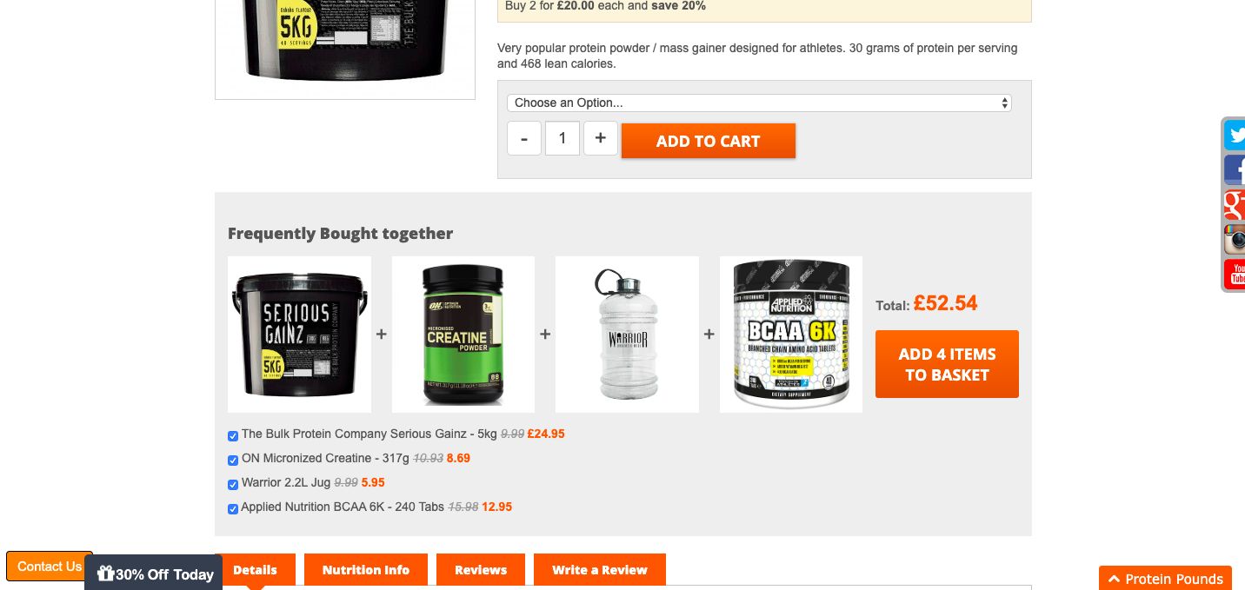The image size is (1245, 590).
Task: Uncheck the Serious Gainz 5kg checkbox
Action: tap(233, 436)
